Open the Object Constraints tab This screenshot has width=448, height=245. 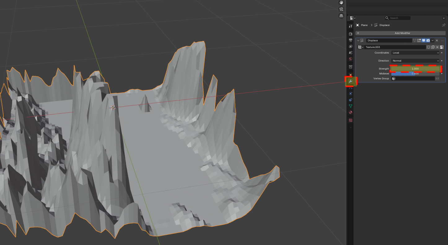(x=350, y=100)
